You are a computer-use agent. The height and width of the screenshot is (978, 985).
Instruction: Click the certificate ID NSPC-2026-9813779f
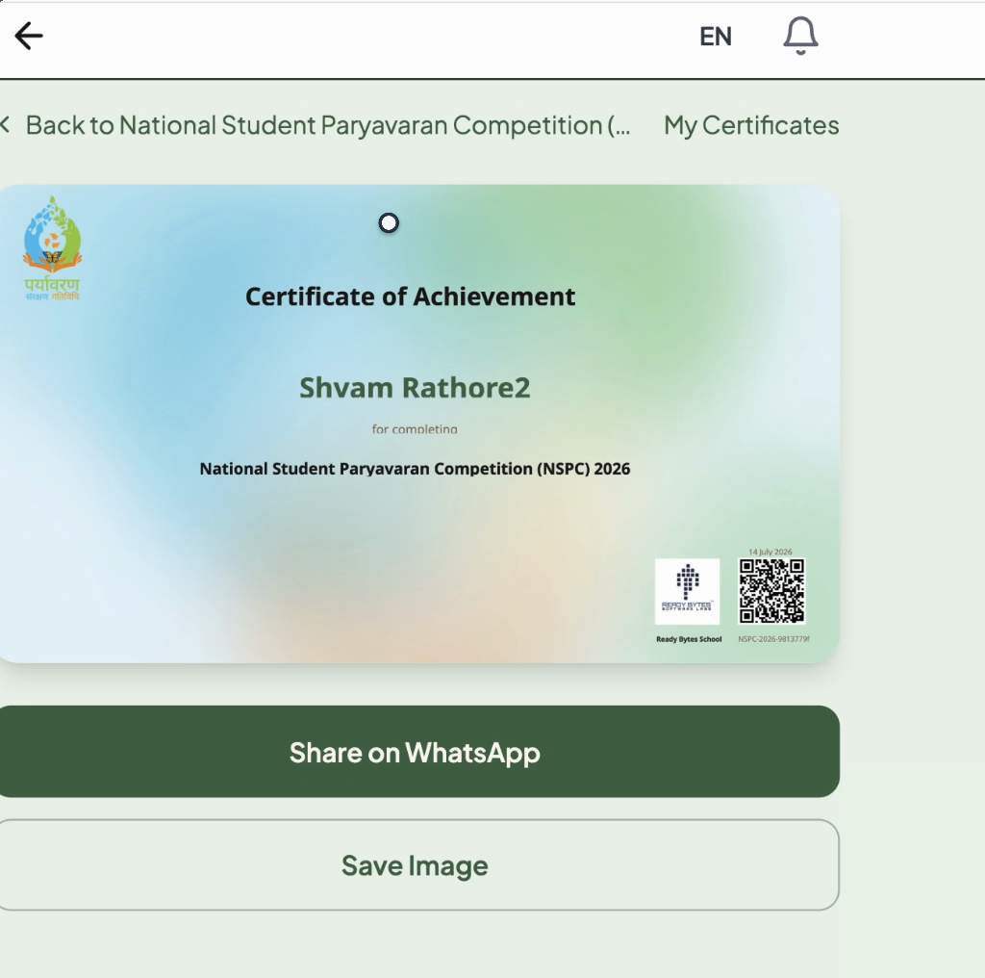point(773,639)
